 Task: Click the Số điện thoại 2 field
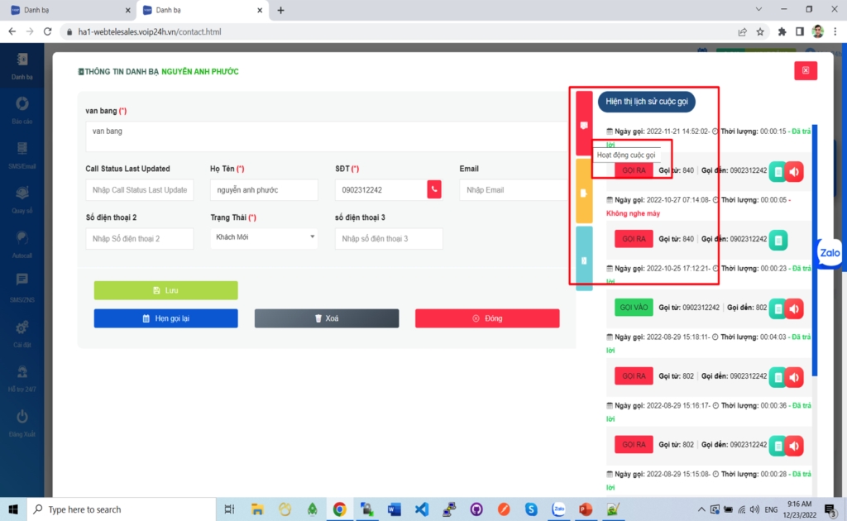[x=139, y=238]
